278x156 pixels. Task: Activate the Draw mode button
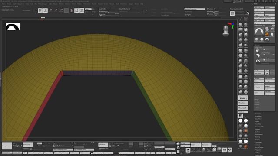45,10
